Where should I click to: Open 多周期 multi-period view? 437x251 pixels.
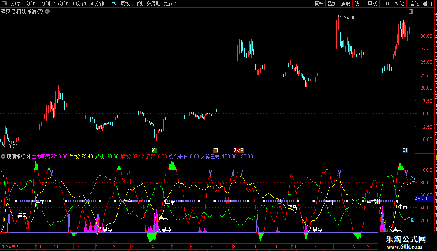tap(153, 3)
